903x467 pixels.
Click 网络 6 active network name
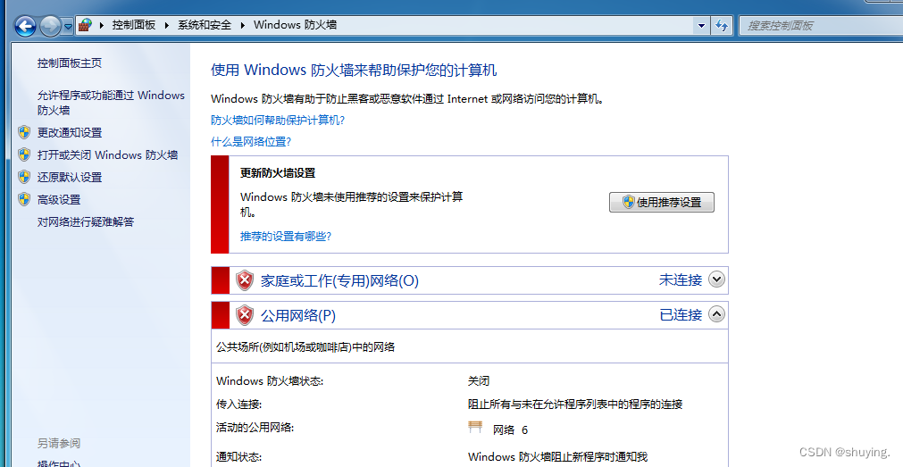[510, 429]
